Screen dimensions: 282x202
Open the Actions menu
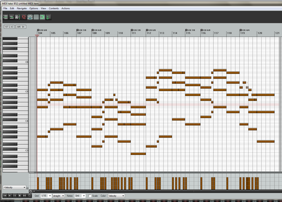(65, 8)
